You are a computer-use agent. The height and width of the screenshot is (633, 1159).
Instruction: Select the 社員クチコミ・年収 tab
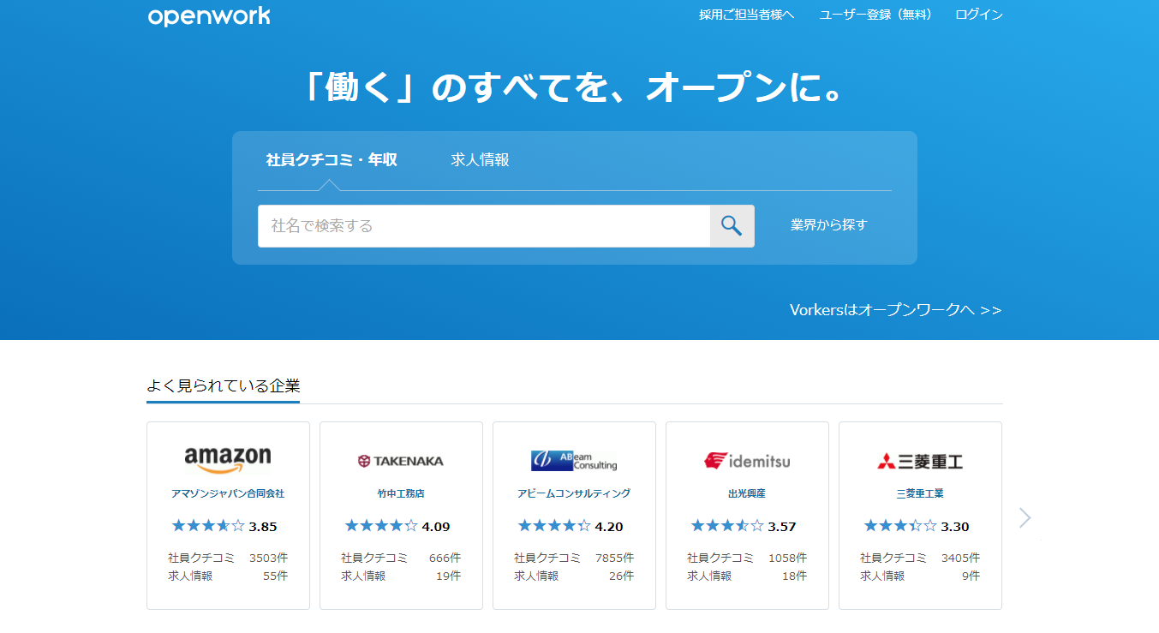332,160
